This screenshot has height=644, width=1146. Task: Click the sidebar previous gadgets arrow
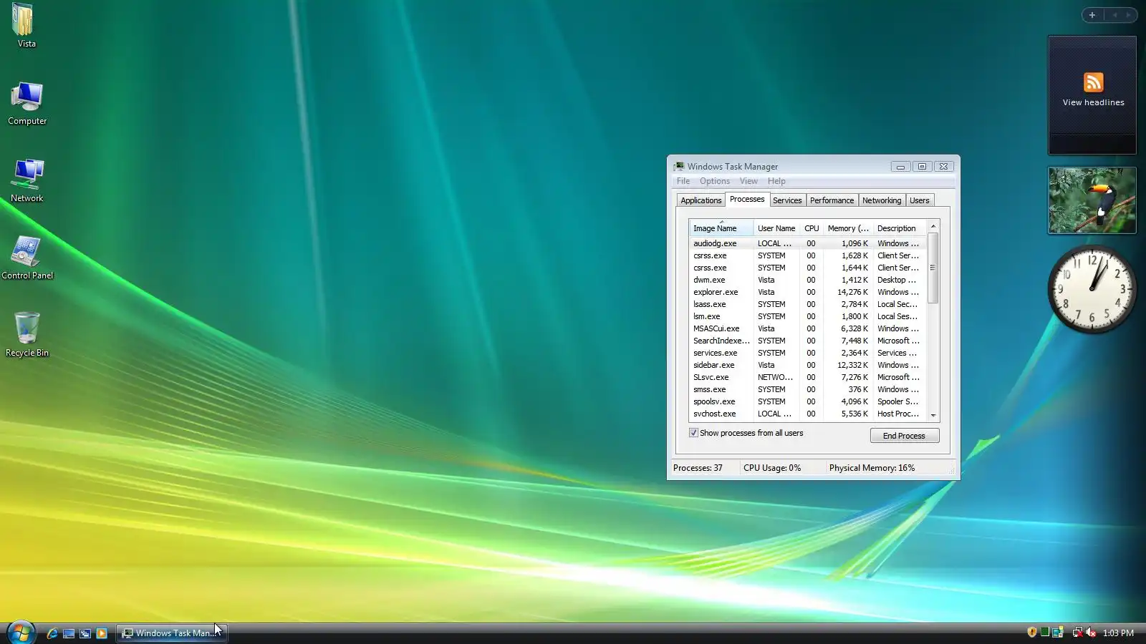1114,15
